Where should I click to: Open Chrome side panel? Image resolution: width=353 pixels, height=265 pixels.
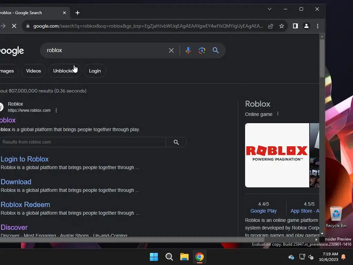295,26
